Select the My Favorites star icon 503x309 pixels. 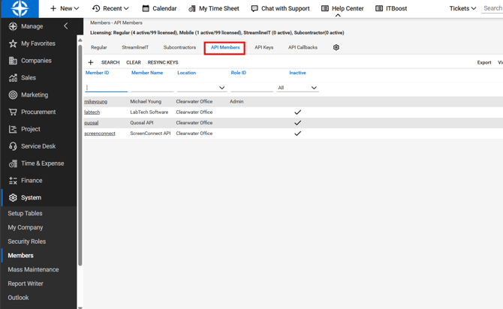click(13, 43)
